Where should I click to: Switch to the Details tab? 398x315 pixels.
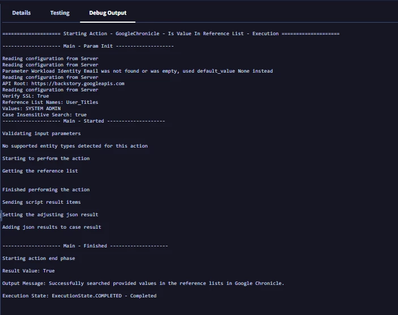(22, 13)
